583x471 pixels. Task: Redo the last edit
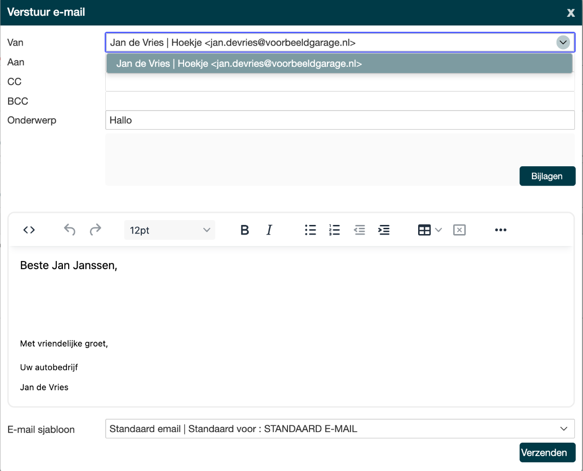96,230
